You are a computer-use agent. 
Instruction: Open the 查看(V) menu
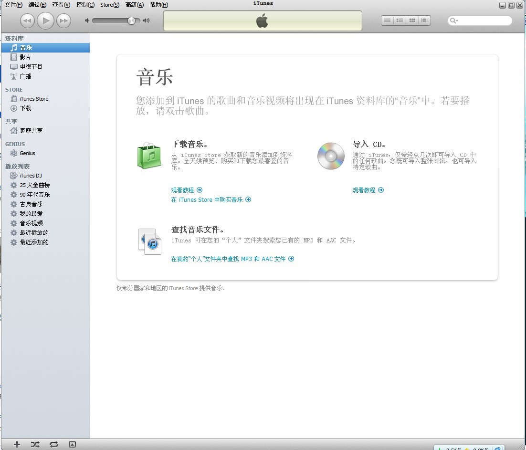[x=61, y=5]
